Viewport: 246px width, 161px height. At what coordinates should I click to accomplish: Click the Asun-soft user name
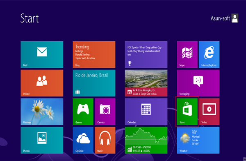[x=220, y=18]
